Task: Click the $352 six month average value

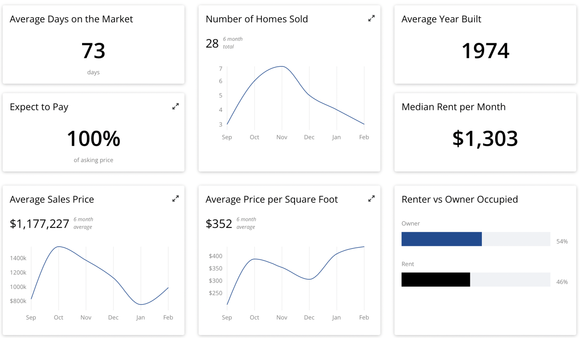Action: pyautogui.click(x=219, y=224)
